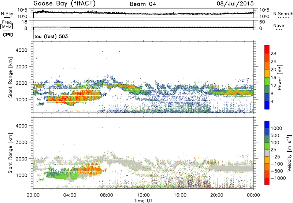The height and width of the screenshot is (203, 293).
Task: Click '3000' tick on the power panel axis
Action: coord(21,67)
